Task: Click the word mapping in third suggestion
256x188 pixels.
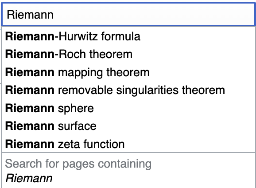Action: [80, 73]
